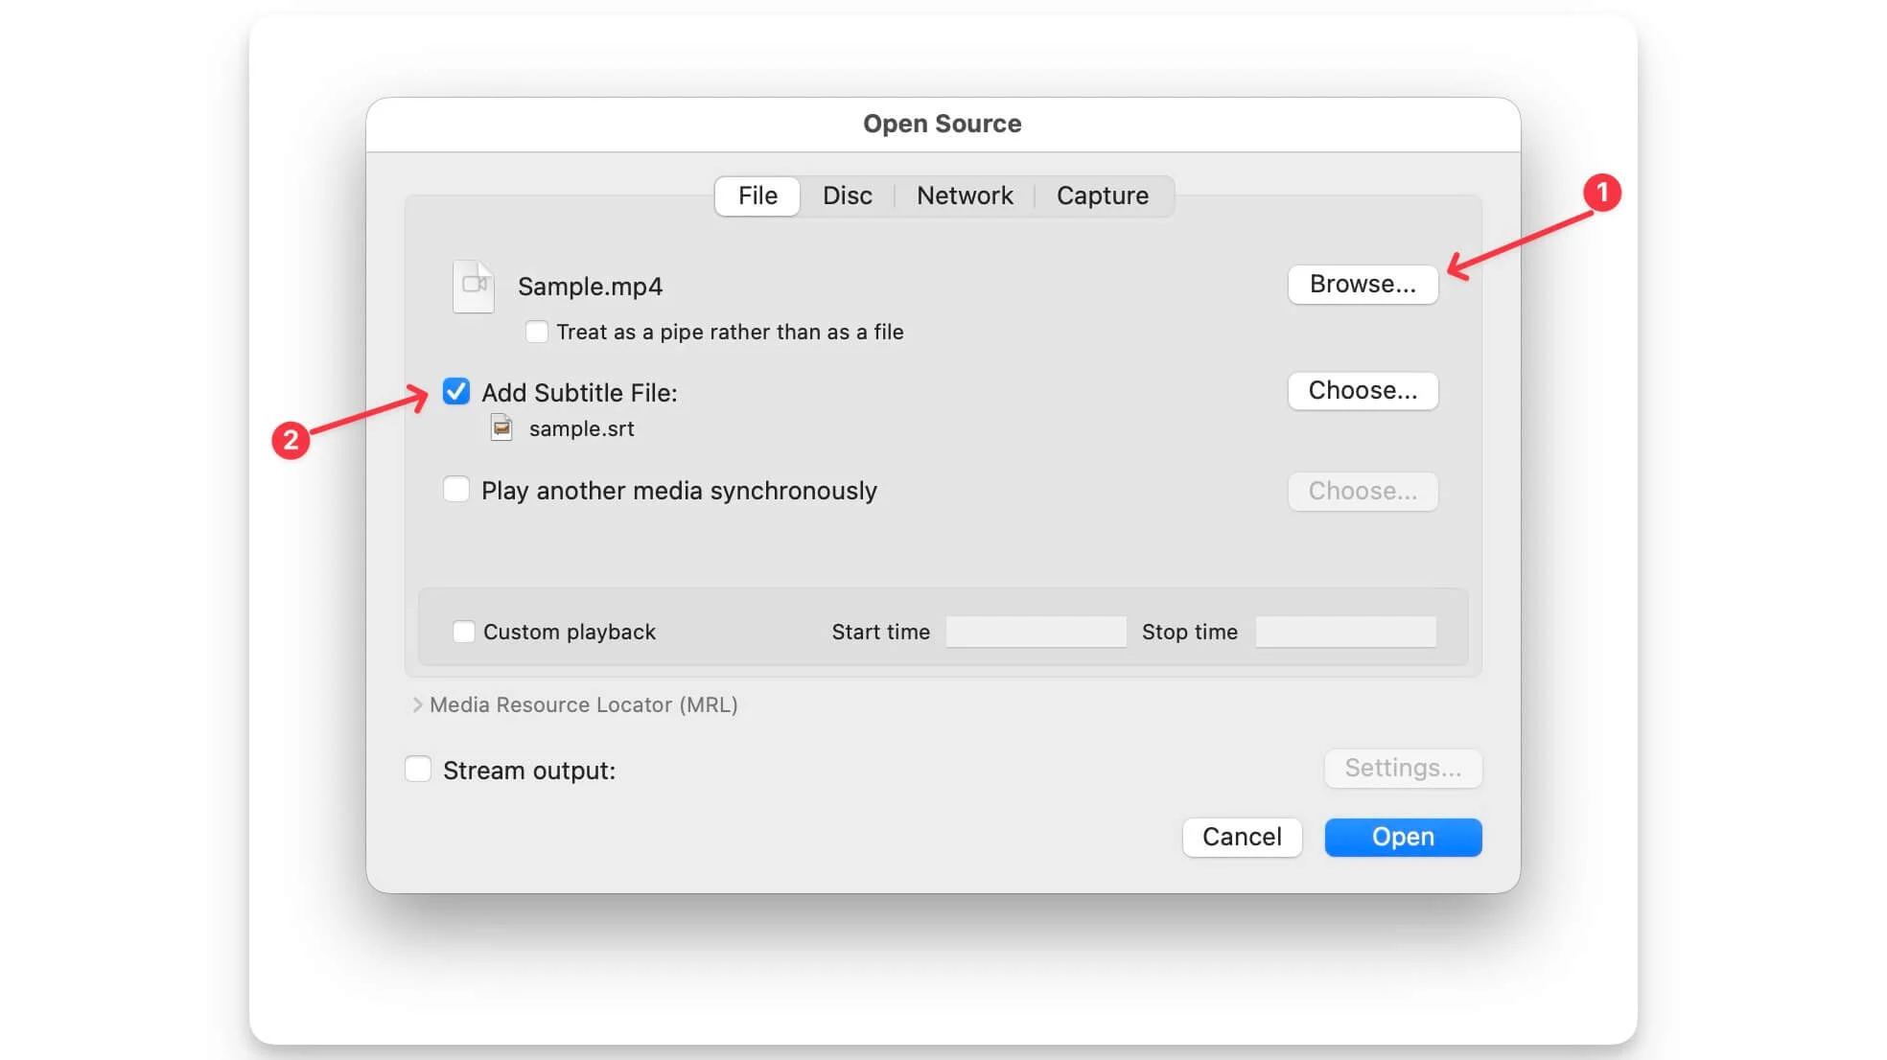Viewport: 1887px width, 1060px height.
Task: Cancel the Open Source dialog
Action: [x=1241, y=837]
